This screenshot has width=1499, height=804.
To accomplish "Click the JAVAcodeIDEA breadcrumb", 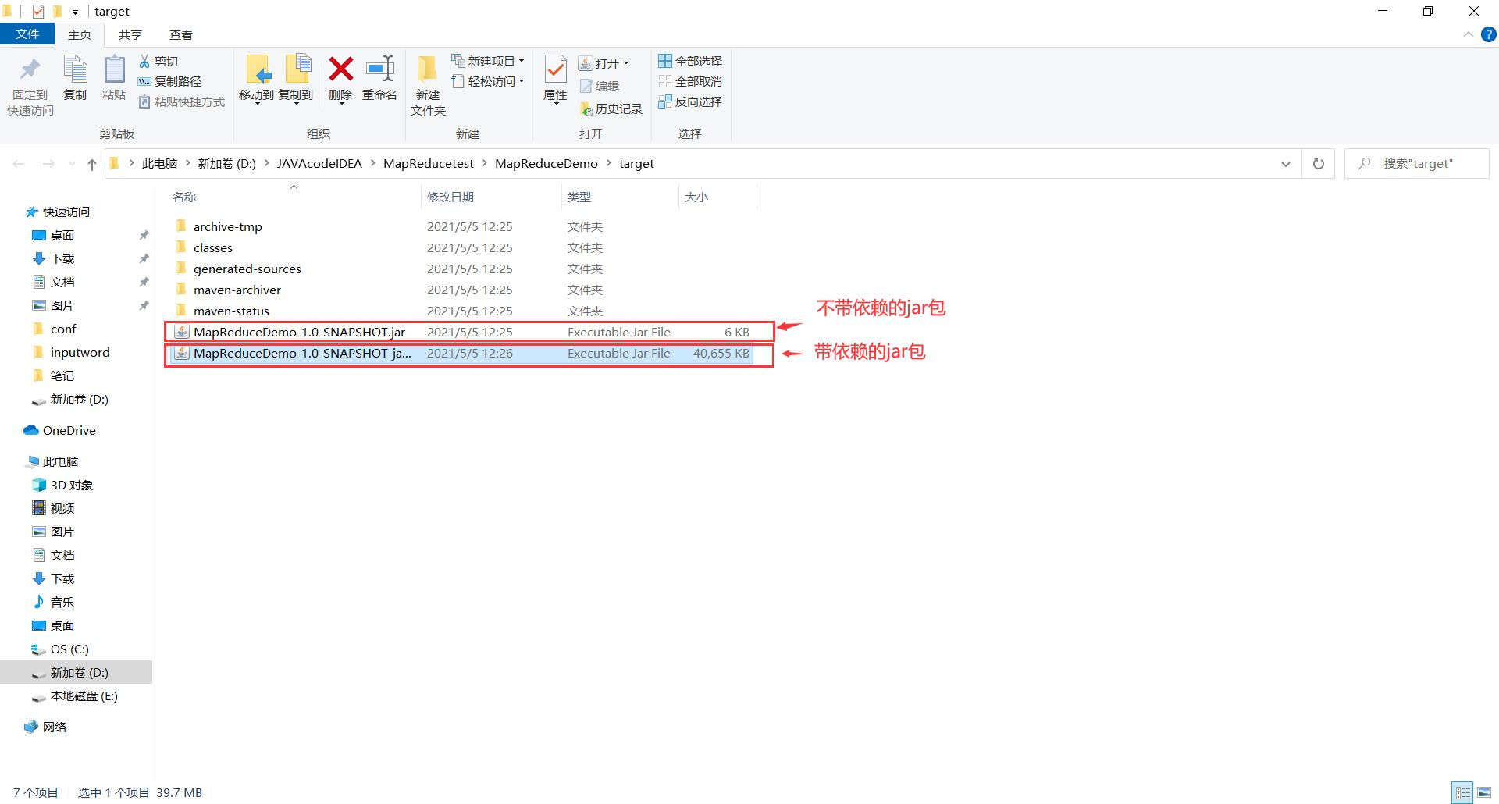I will point(319,164).
